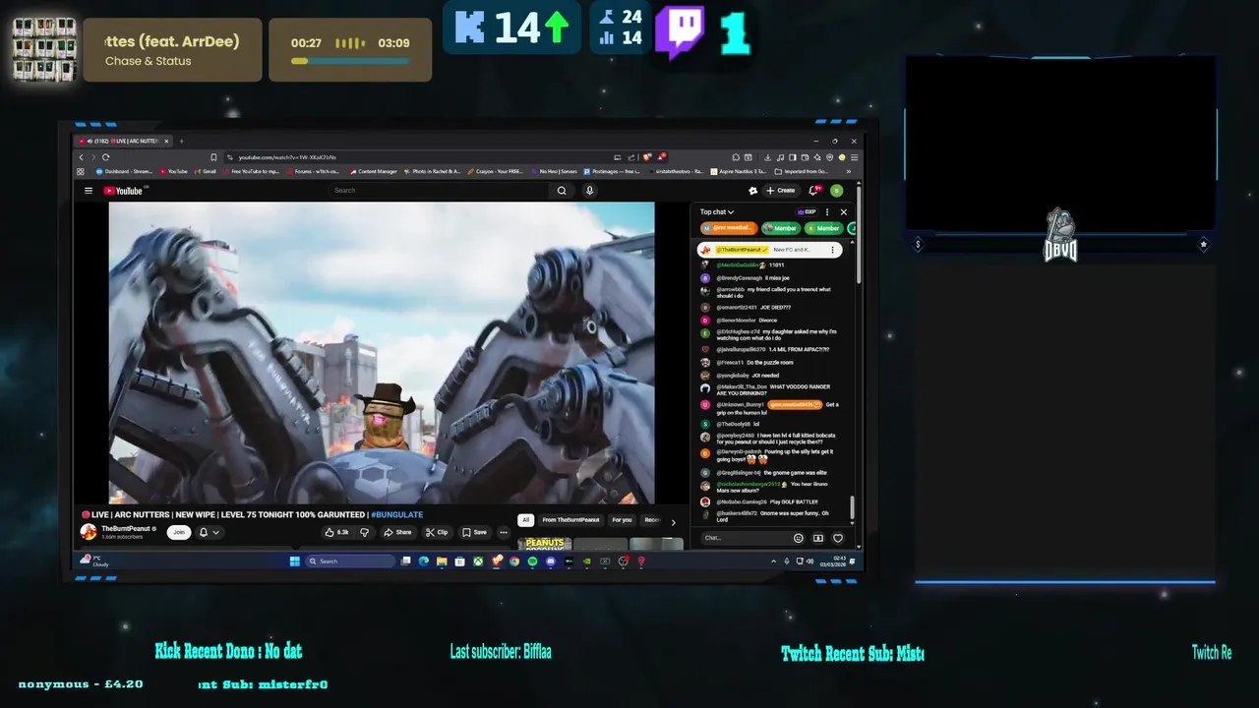Open Chrome from the taskbar
The height and width of the screenshot is (708, 1259).
pyautogui.click(x=514, y=561)
